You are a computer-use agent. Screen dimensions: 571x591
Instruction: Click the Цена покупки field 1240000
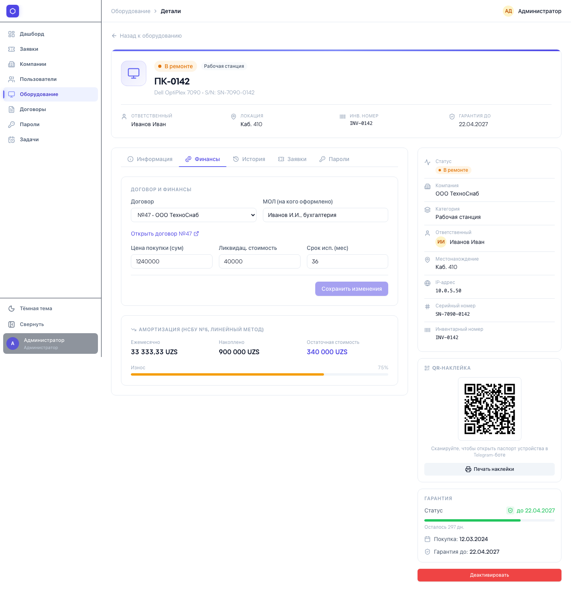172,261
